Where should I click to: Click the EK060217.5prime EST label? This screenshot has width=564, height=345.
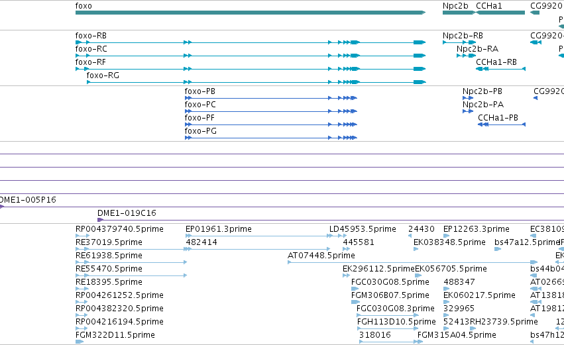[x=479, y=295]
